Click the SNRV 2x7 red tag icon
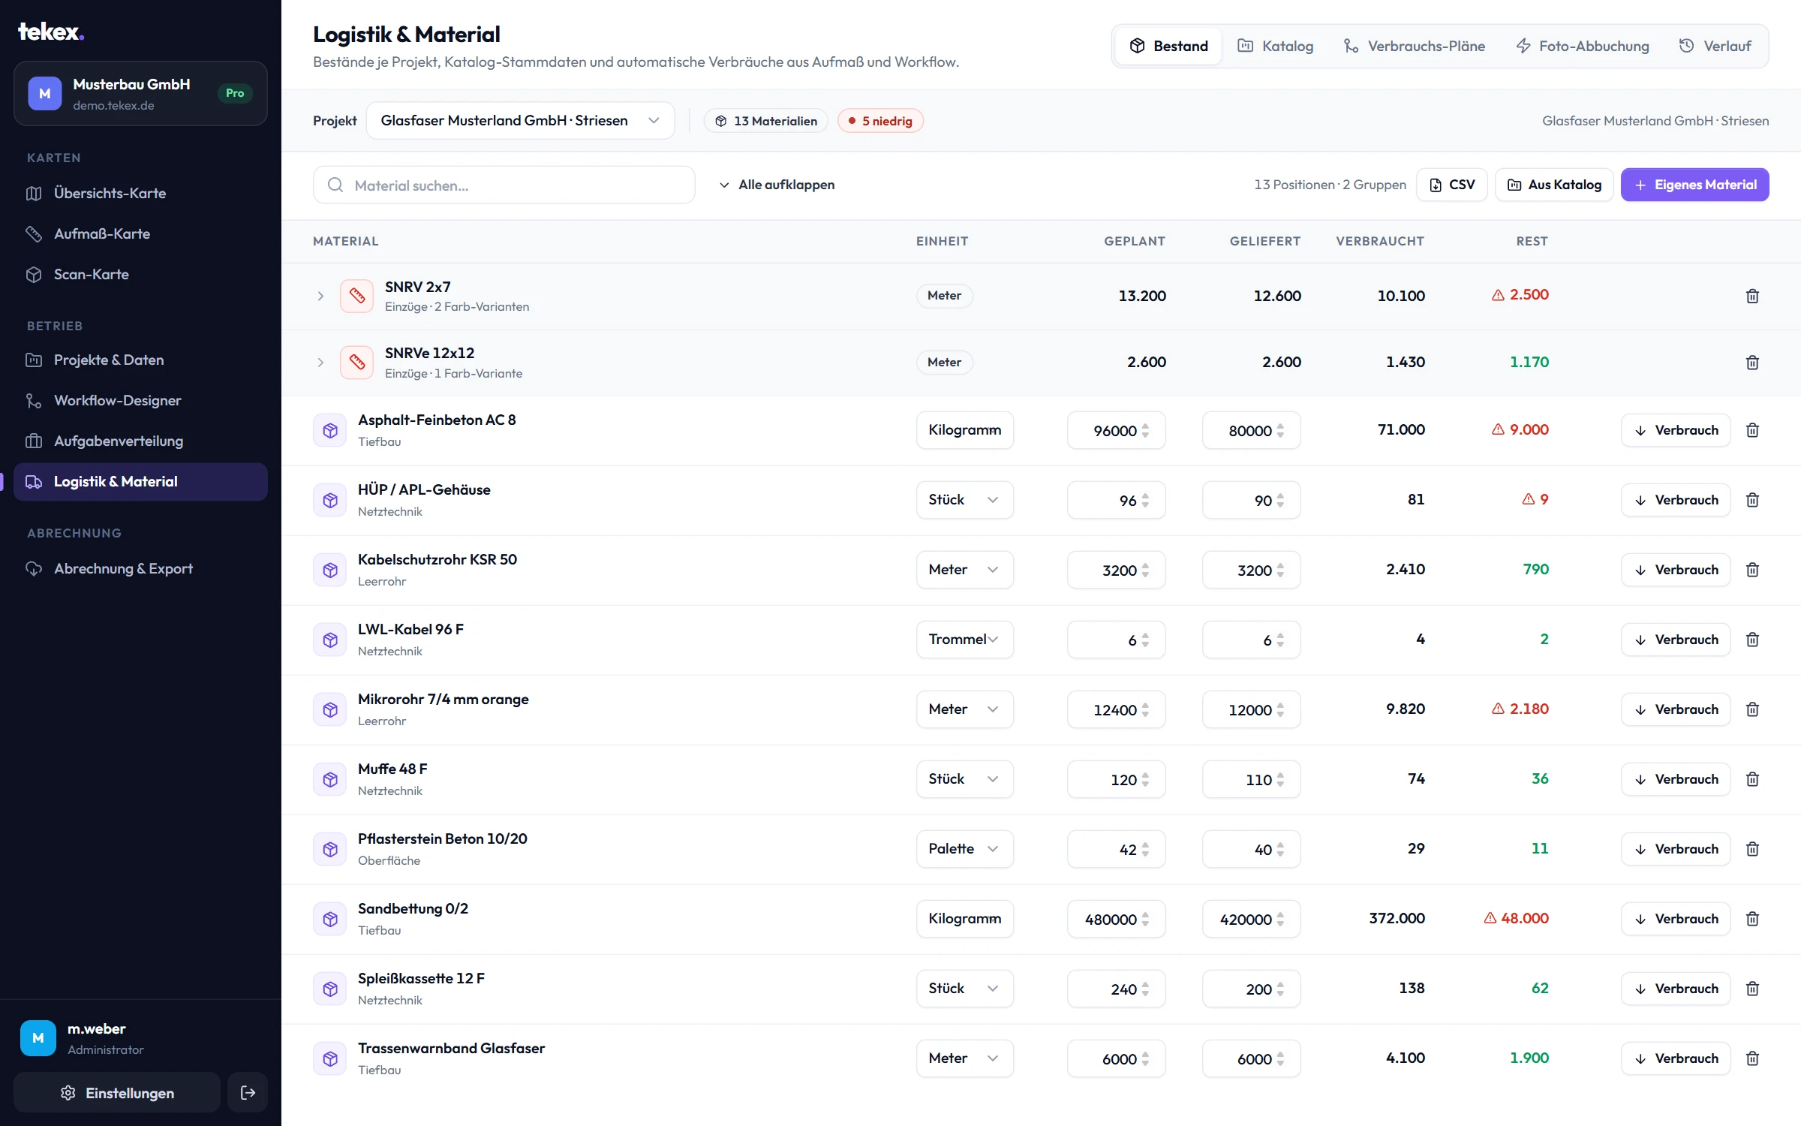The height and width of the screenshot is (1126, 1801). 356,296
